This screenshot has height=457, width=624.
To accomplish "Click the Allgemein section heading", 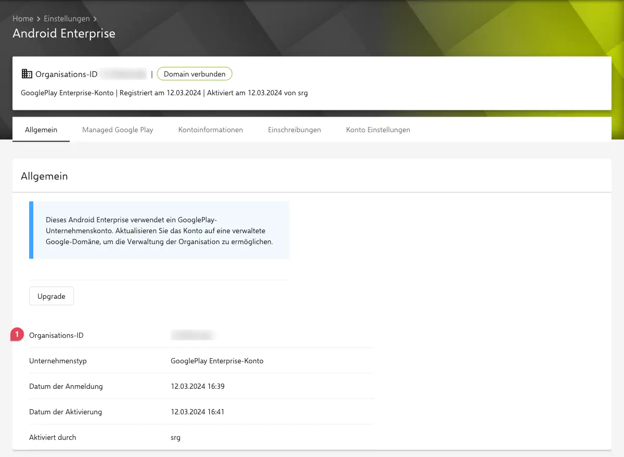I will coord(44,176).
